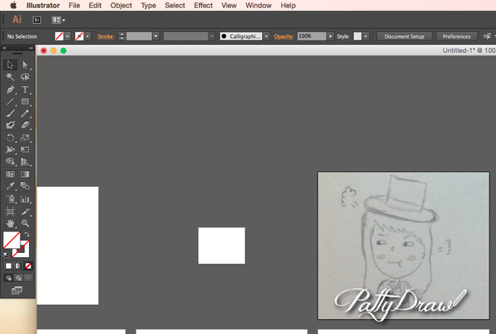Click the Opacity 100% input field
496x334 pixels.
tap(310, 36)
